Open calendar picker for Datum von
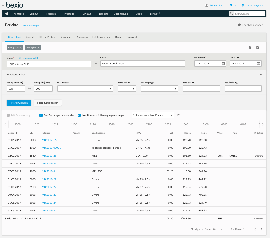 click(x=223, y=63)
